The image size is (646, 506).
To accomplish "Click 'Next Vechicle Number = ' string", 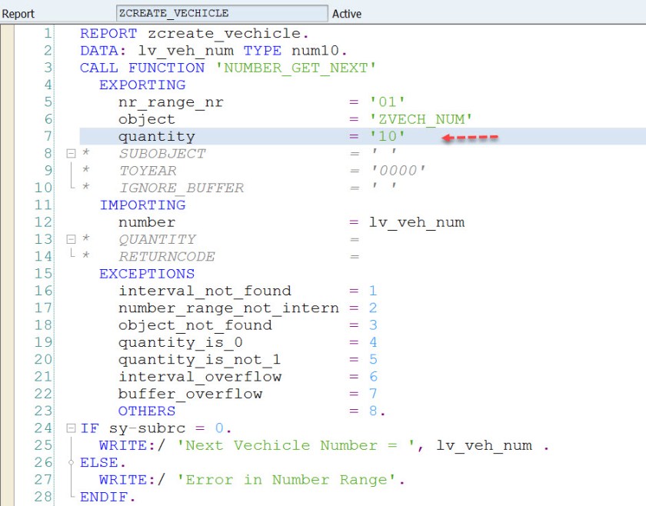I will pyautogui.click(x=296, y=445).
